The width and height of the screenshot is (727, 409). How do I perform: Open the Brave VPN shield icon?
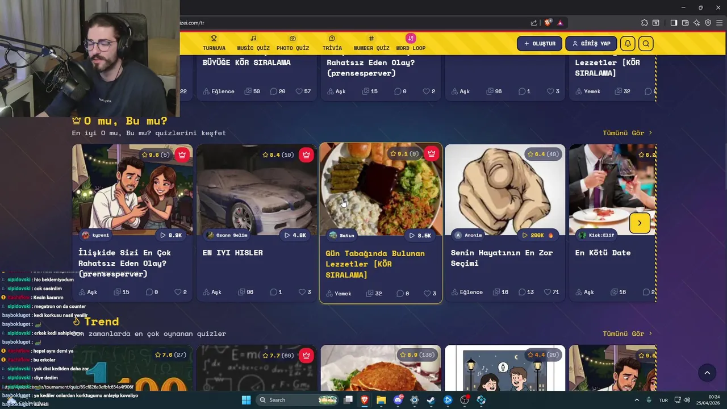point(708,23)
